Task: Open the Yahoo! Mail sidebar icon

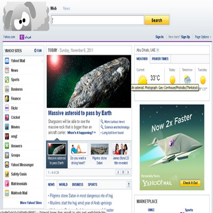Action: pyautogui.click(x=7, y=61)
